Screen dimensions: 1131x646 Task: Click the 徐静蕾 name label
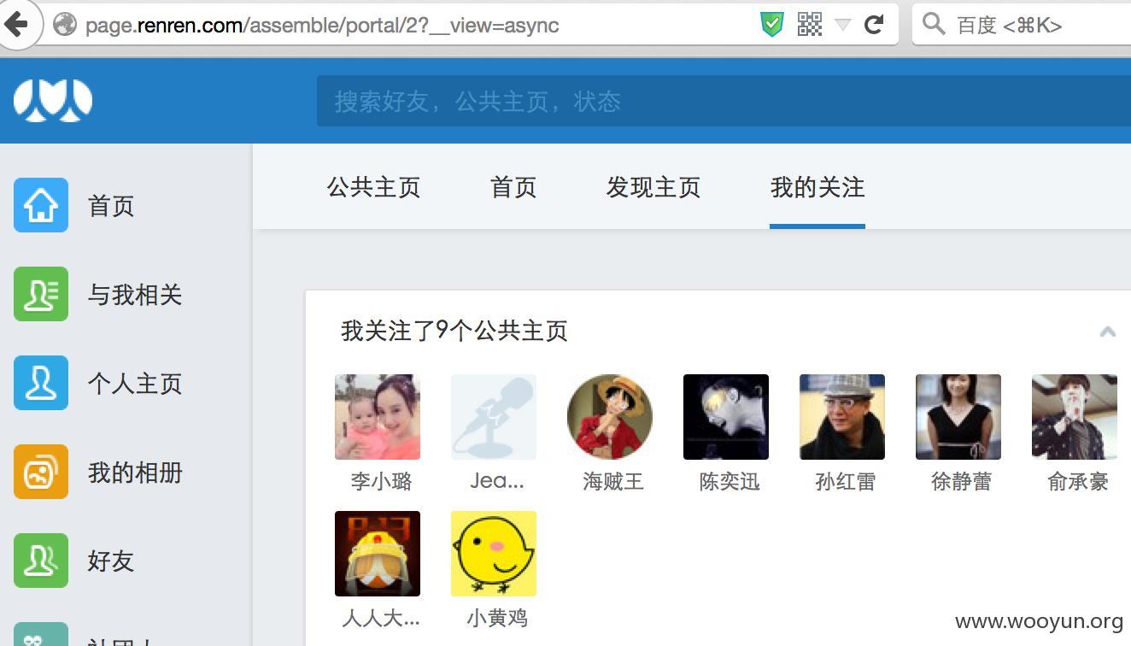(x=962, y=481)
